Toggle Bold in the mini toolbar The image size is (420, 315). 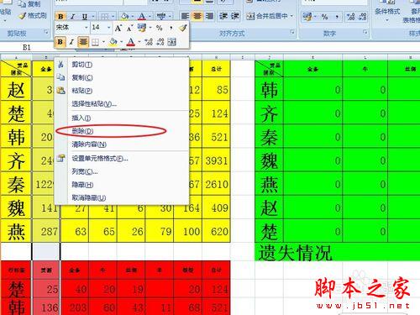(60, 42)
